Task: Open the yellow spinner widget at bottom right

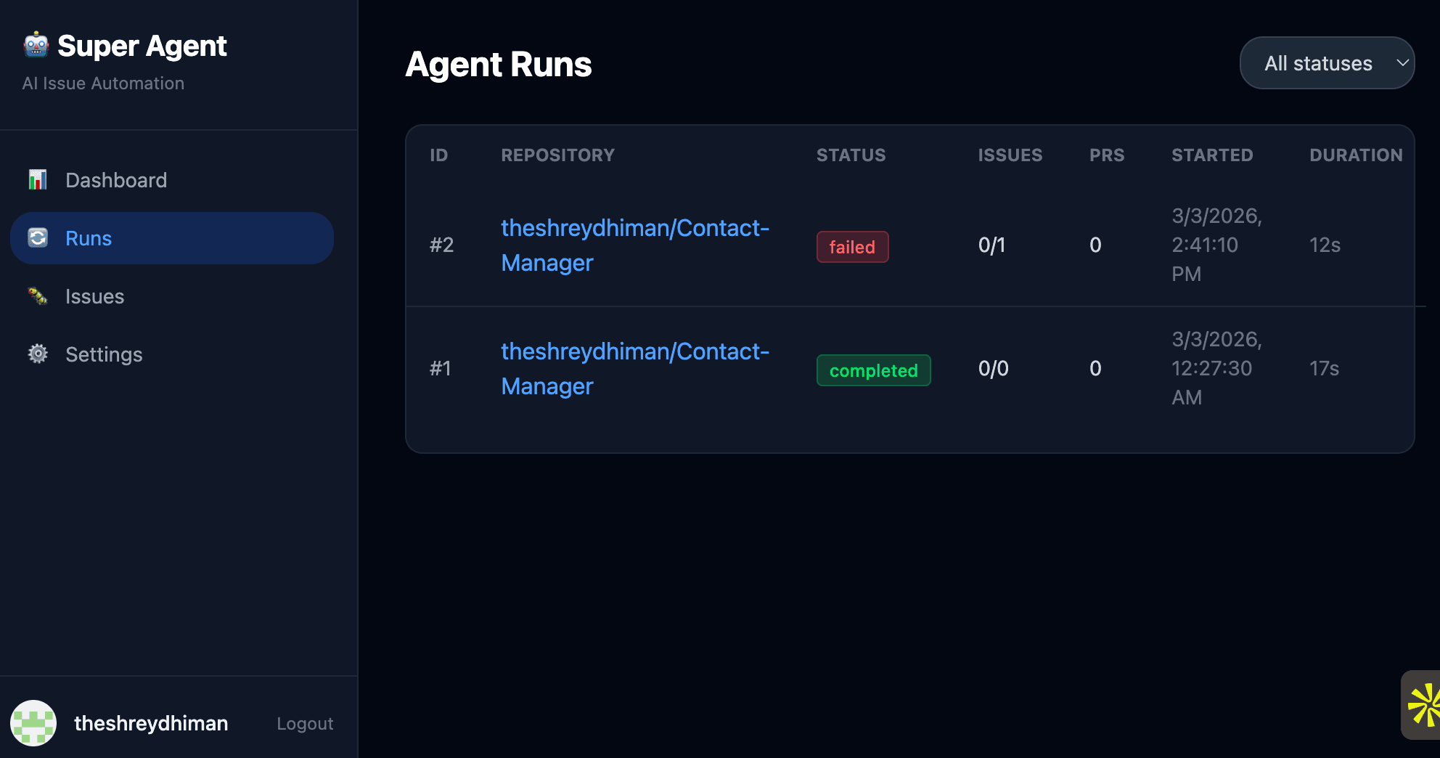Action: coord(1428,705)
